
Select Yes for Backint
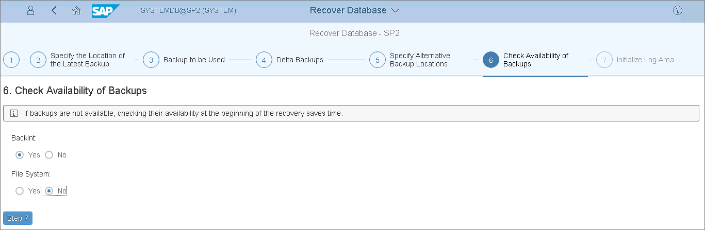point(20,155)
